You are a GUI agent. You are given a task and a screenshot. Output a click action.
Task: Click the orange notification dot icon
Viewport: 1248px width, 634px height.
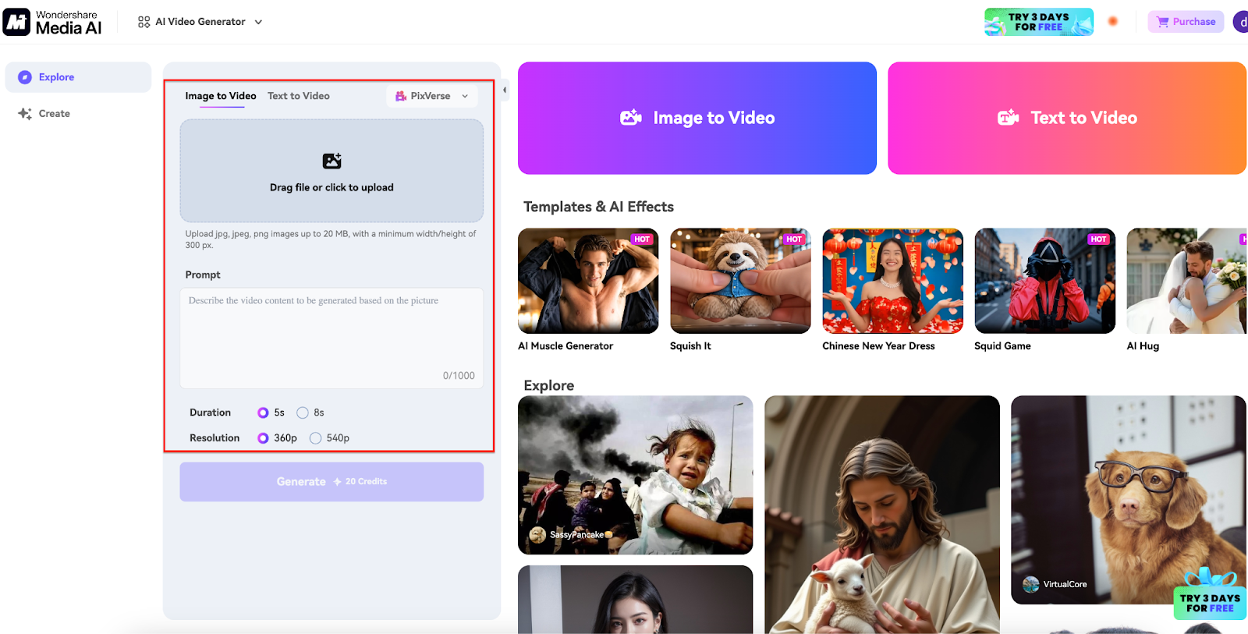point(1113,22)
